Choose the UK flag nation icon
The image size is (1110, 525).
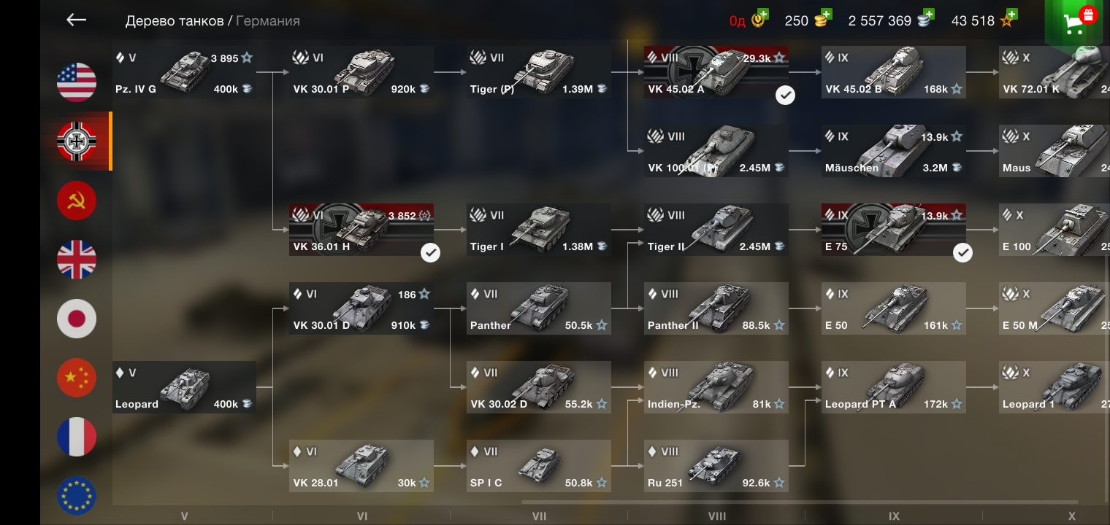77,260
